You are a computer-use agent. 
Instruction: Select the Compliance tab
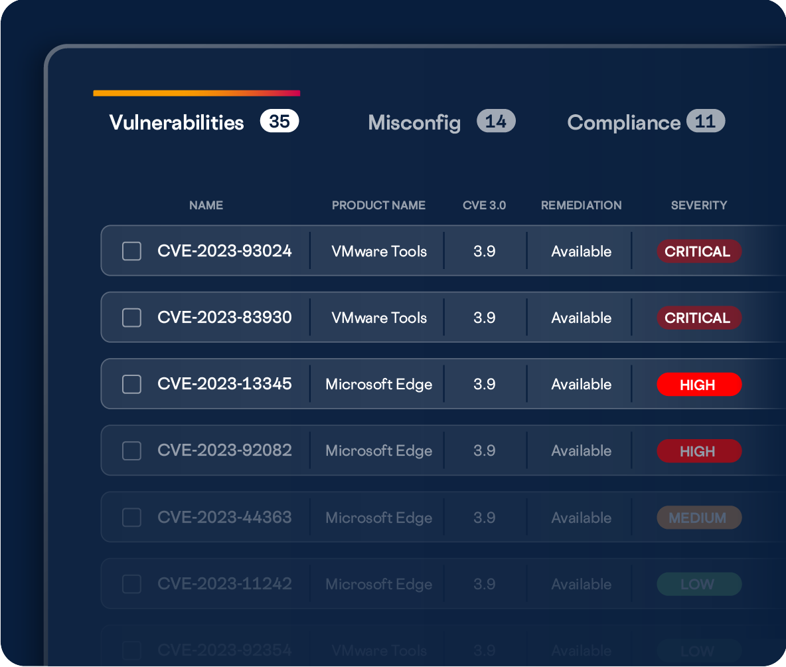[623, 122]
